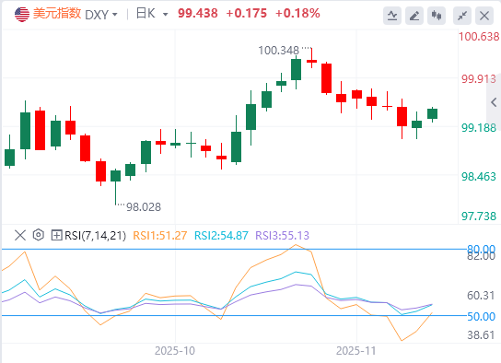This screenshot has height=363, width=501.
Task: Click the RSI(7,14,21) indicator label
Action: (x=95, y=236)
